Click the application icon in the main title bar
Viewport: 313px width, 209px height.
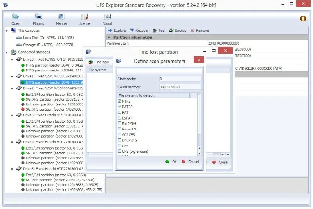point(6,5)
